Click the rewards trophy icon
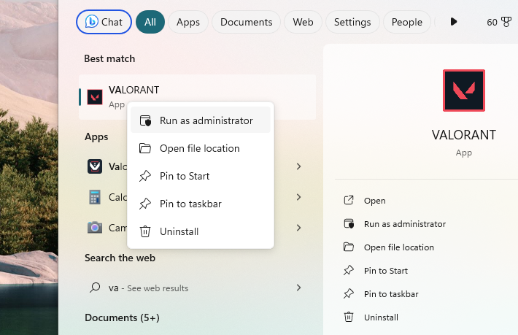This screenshot has height=335, width=518. click(x=506, y=22)
